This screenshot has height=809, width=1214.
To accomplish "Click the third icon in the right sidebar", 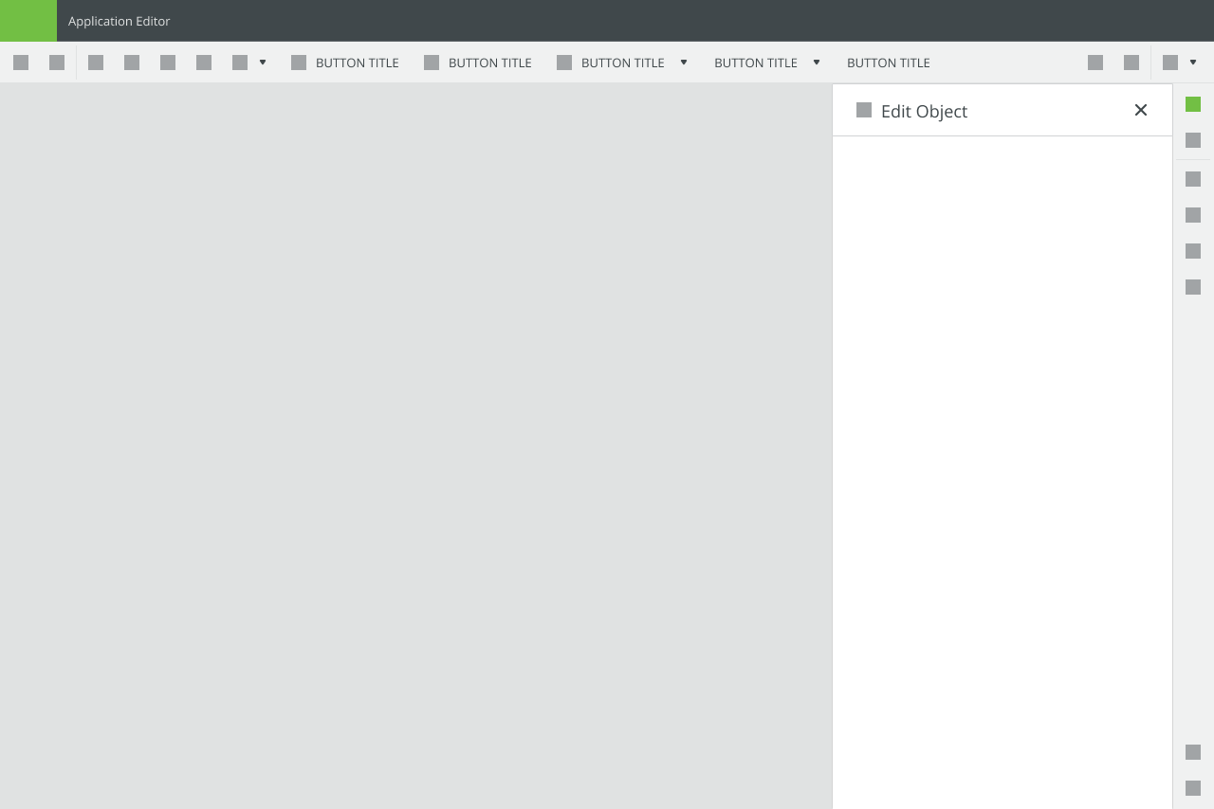I will coord(1193,179).
